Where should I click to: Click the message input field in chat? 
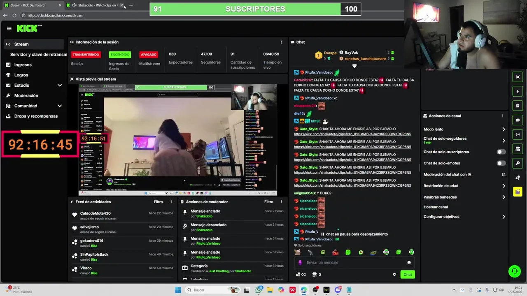(354, 262)
